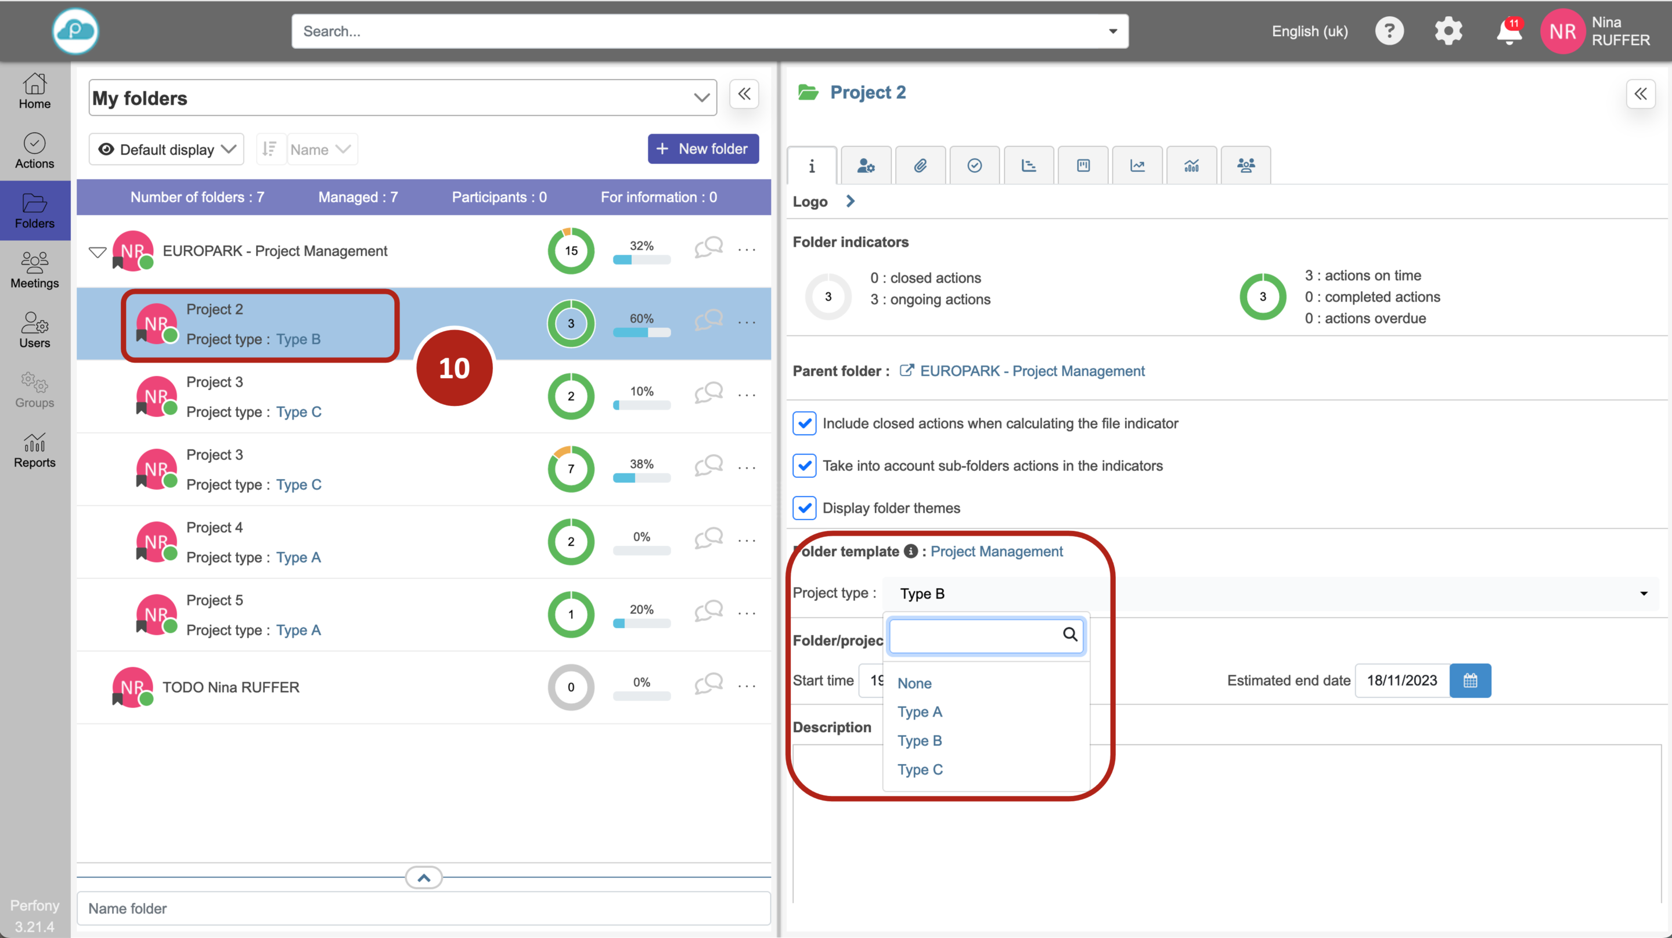Viewport: 1672px width, 938px height.
Task: Open comments icon for Project 4
Action: [x=708, y=539]
